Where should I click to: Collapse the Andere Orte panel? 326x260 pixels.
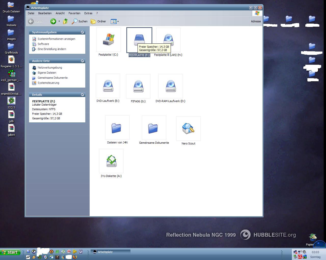(82, 61)
